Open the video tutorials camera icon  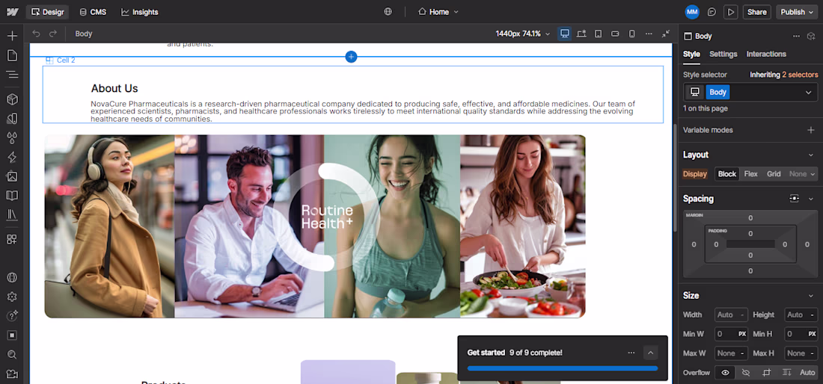[x=12, y=374]
